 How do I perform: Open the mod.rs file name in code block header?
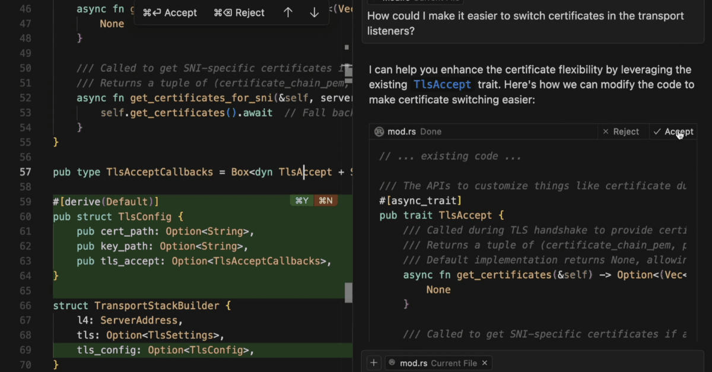coord(402,132)
